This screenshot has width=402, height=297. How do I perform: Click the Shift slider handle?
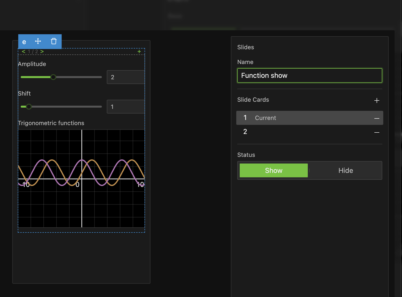tap(29, 107)
